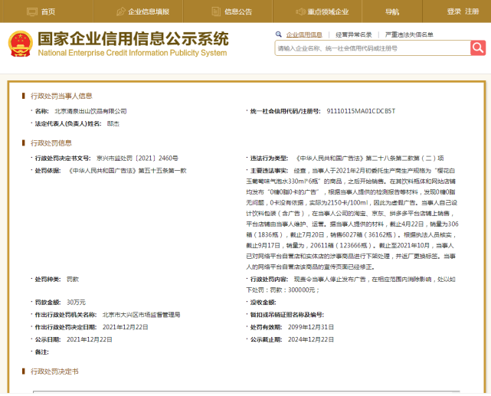Screen dimensions: 491x396
Task: Click the 没收金额 label
Action: (263, 302)
